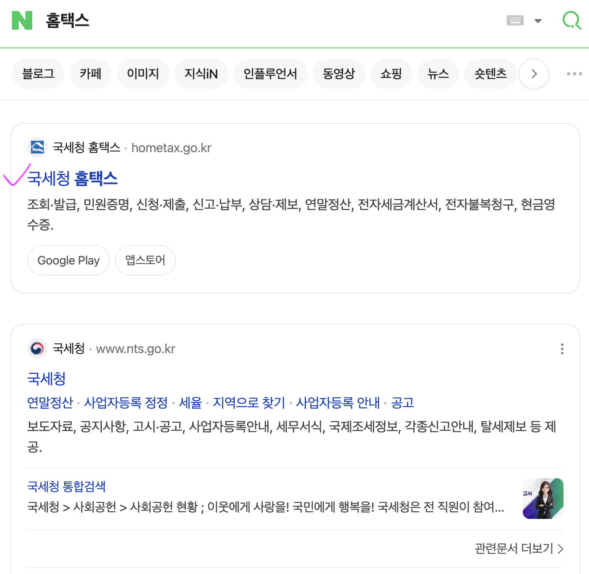Click the 사회공헌 현황 description text
The height and width of the screenshot is (574, 589).
tap(266, 507)
